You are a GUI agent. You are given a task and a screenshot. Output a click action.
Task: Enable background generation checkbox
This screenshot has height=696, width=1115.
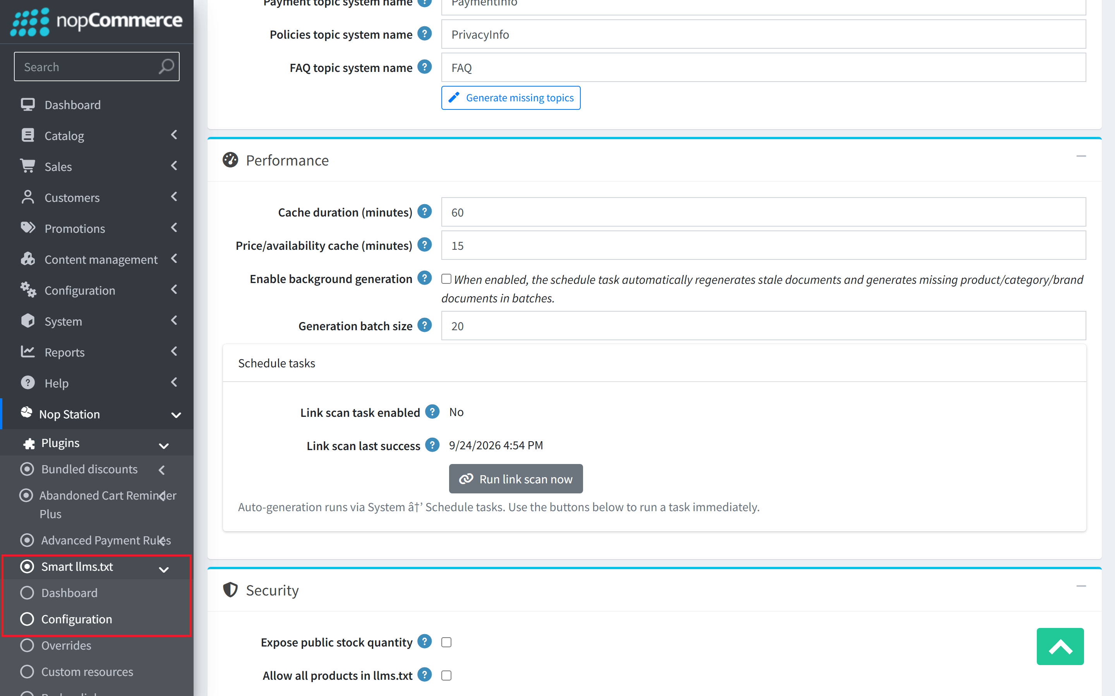click(446, 279)
